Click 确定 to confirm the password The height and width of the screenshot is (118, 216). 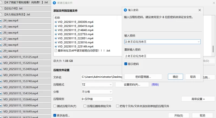click(x=175, y=77)
